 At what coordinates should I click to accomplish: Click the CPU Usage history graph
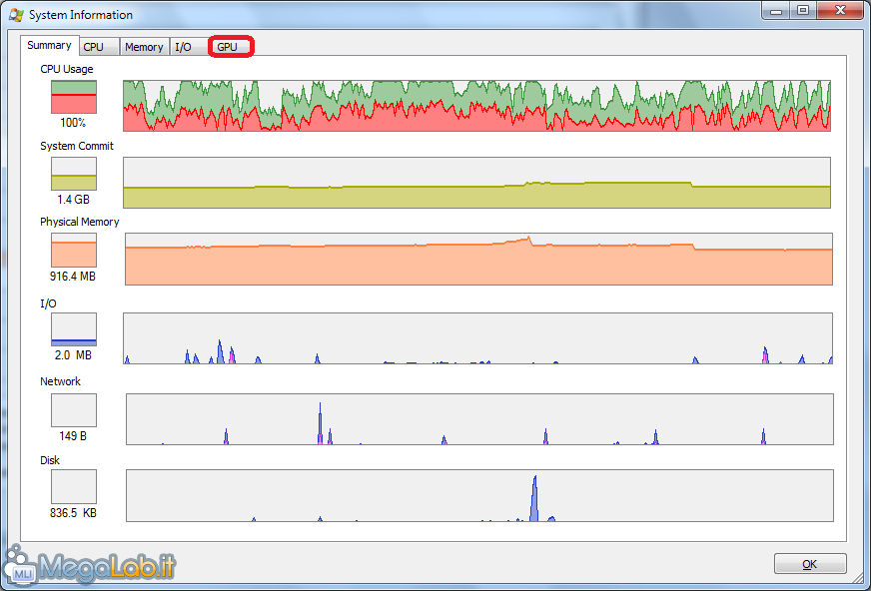[476, 106]
